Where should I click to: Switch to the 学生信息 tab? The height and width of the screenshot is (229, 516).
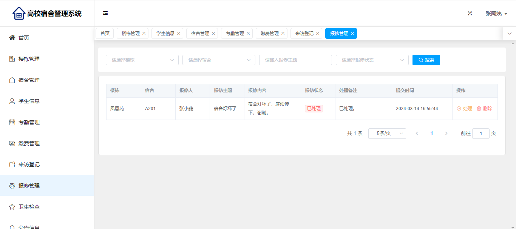pyautogui.click(x=165, y=34)
